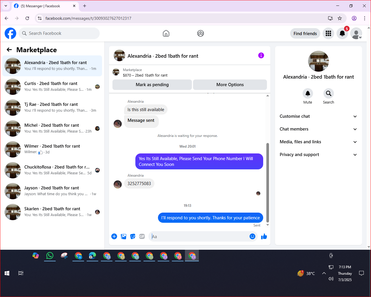Click the Search Facebook field
Screen dimensions: 371x297
[59, 33]
